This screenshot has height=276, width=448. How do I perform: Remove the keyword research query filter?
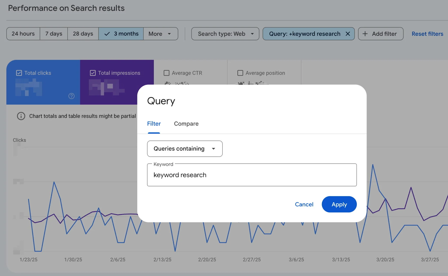click(x=348, y=34)
